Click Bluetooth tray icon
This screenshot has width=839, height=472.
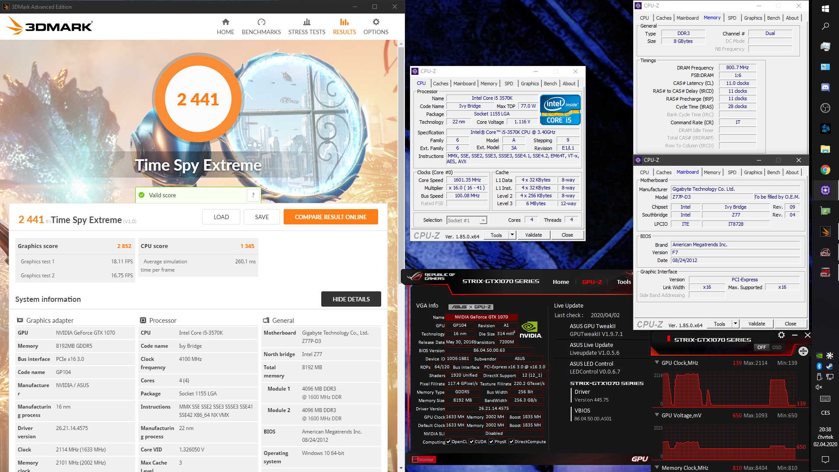(x=819, y=366)
